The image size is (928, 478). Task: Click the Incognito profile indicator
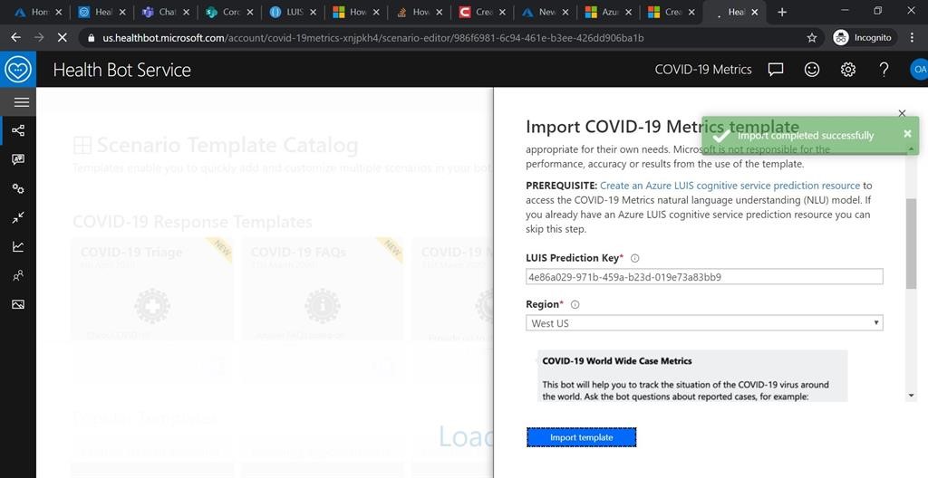coord(863,38)
